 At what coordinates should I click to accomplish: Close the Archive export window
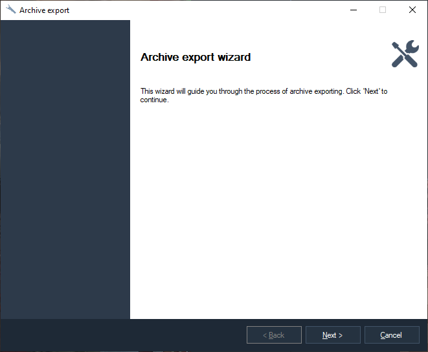[412, 10]
